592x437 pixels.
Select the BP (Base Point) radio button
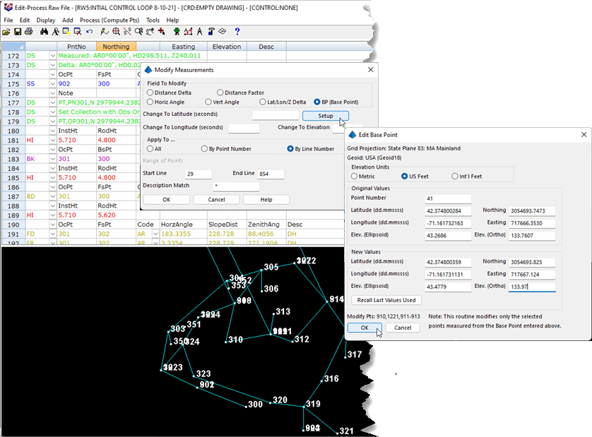click(316, 101)
